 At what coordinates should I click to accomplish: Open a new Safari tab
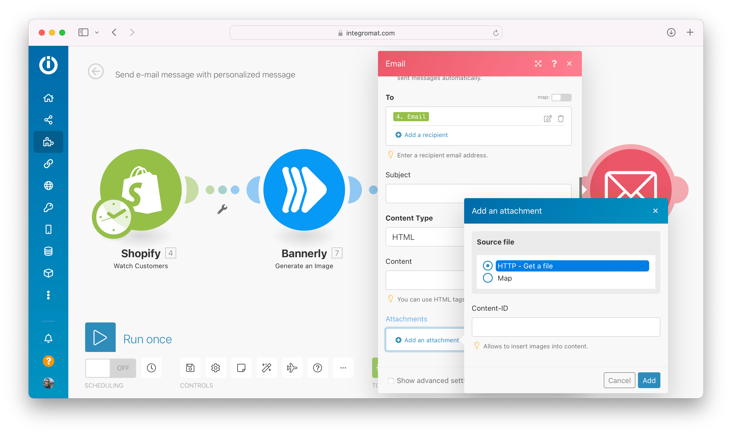(690, 32)
